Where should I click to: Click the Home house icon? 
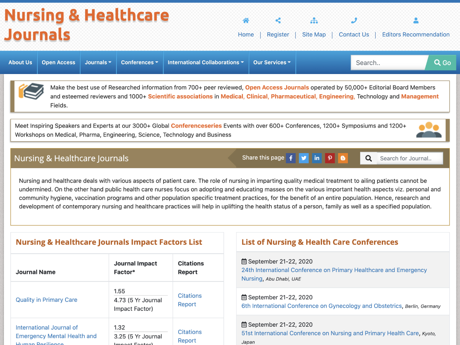click(246, 20)
